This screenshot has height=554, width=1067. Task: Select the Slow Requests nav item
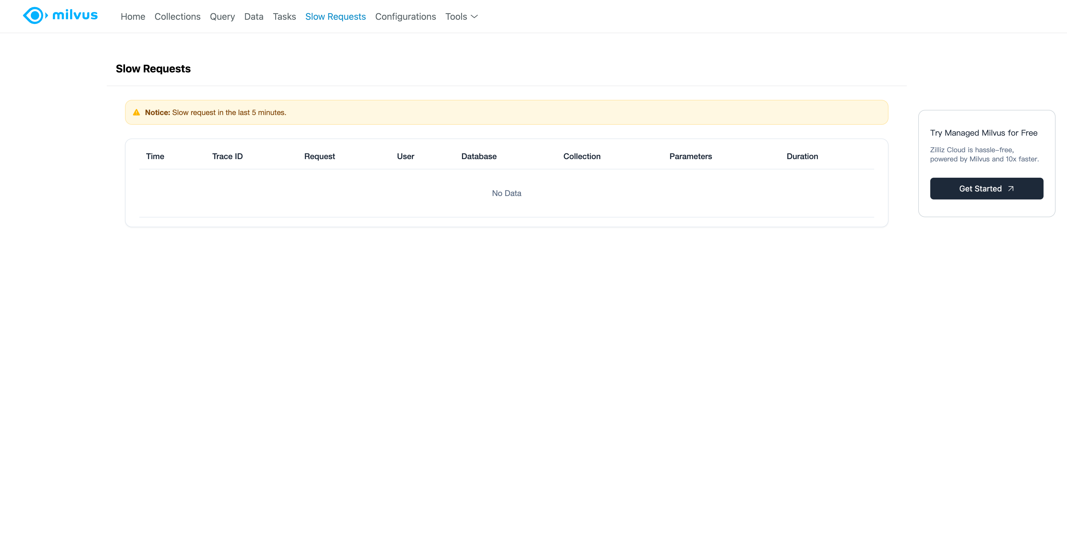coord(335,17)
